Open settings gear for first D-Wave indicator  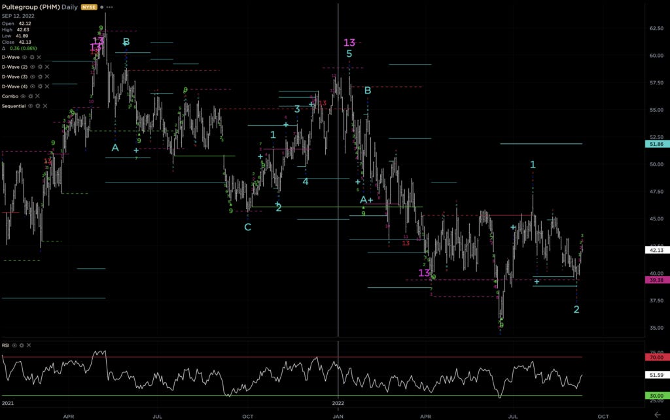31,58
